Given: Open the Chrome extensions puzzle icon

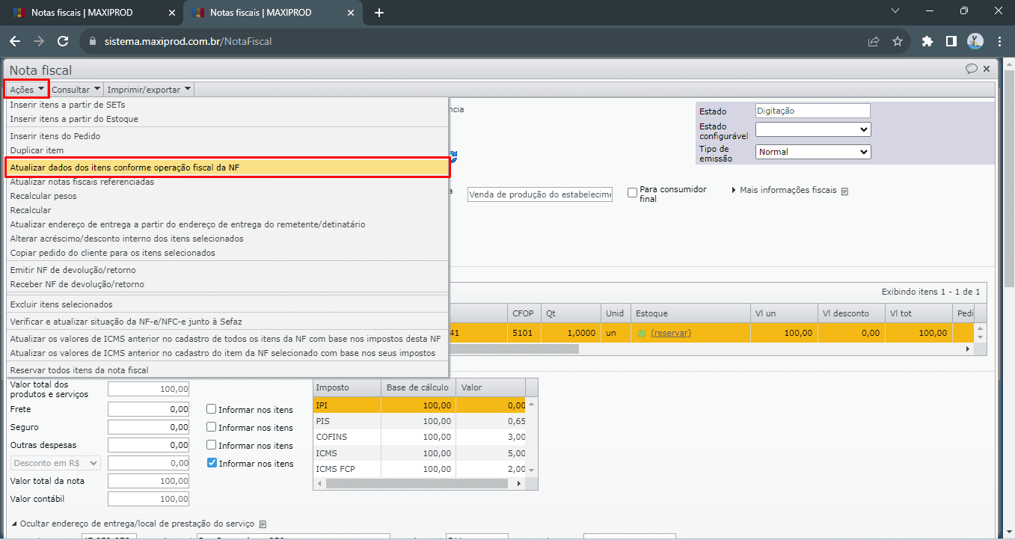Looking at the screenshot, I should click(927, 41).
